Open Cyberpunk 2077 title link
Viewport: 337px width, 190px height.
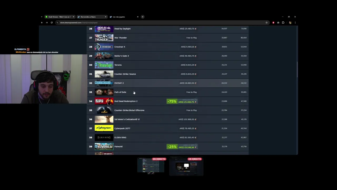pos(122,128)
